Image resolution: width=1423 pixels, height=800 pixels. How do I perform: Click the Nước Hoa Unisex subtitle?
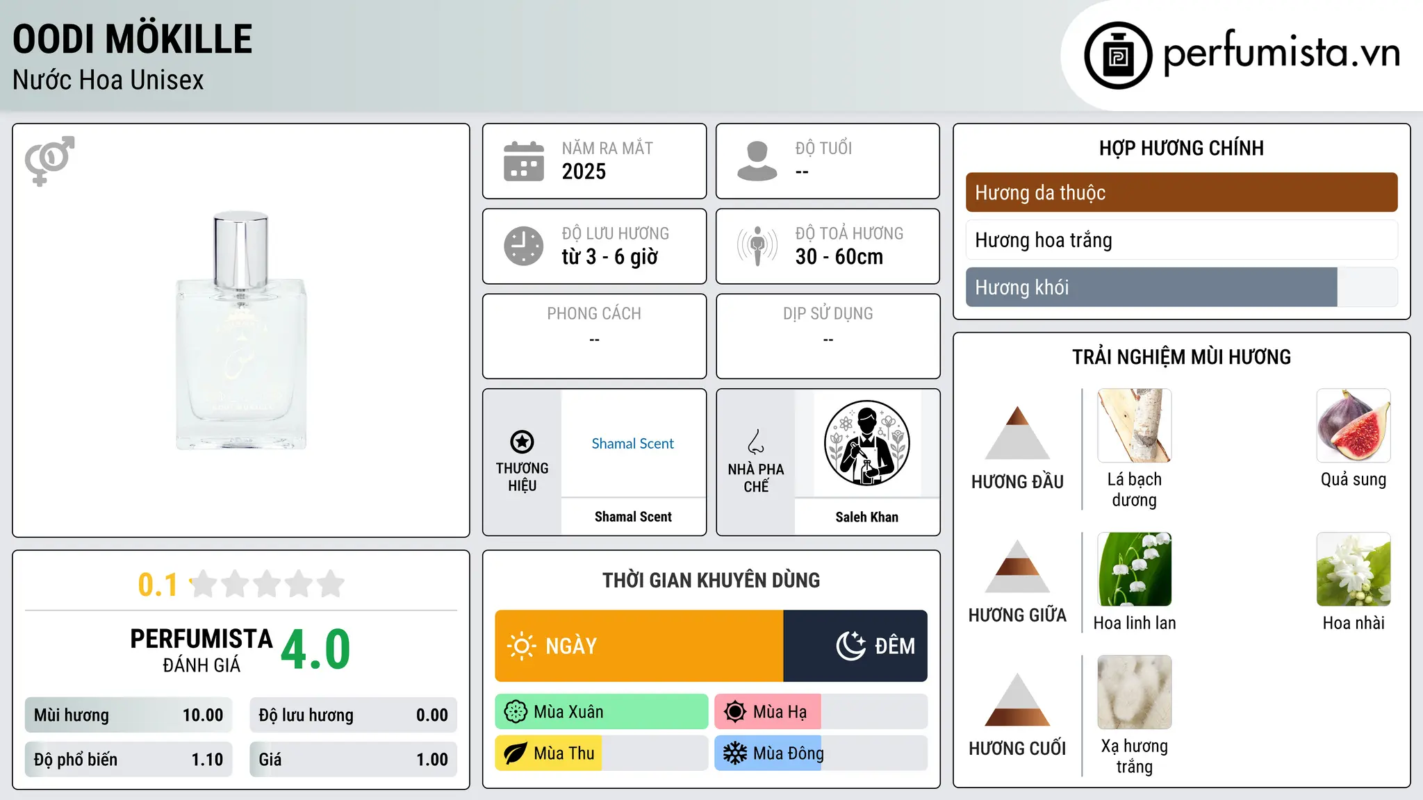coord(108,80)
